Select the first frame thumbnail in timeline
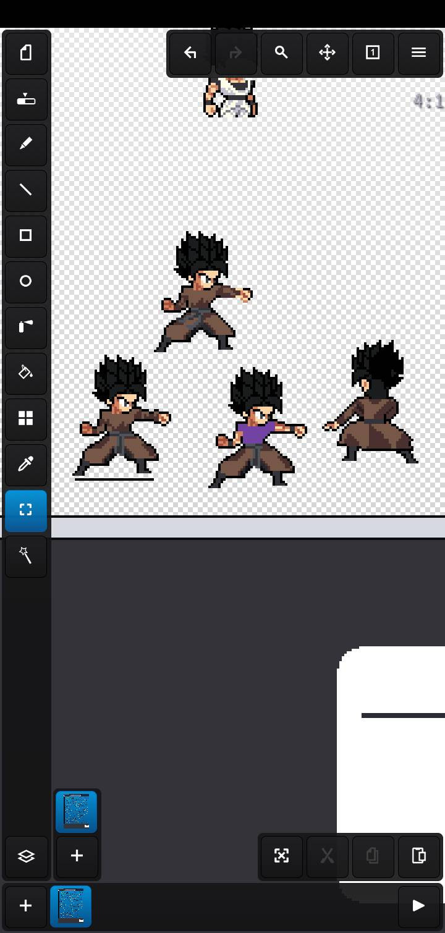Viewport: 445px width, 933px height. (x=71, y=906)
